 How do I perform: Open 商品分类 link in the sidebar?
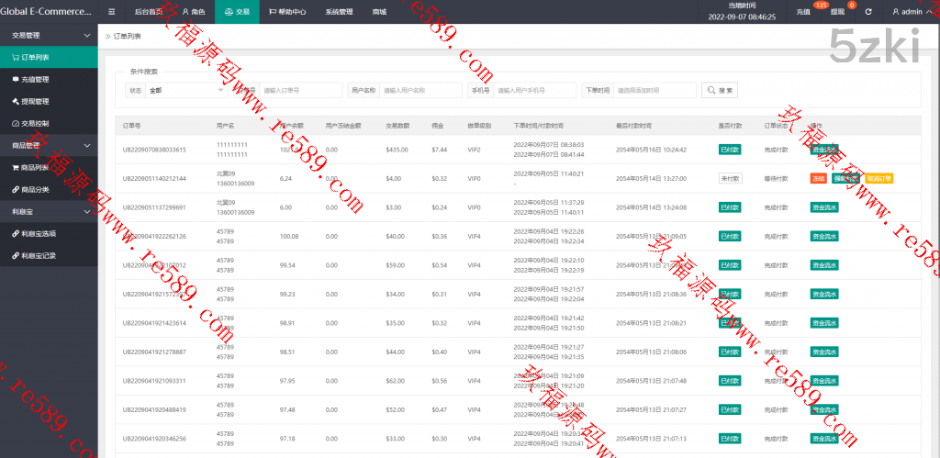(x=35, y=189)
